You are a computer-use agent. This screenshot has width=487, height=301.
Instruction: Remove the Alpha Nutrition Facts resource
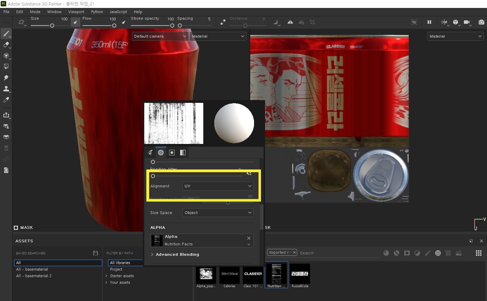[x=249, y=238]
